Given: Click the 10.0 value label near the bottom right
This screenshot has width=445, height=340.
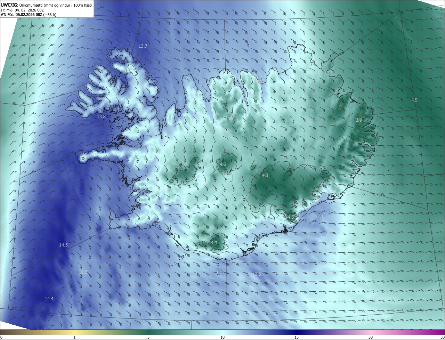Looking at the screenshot, I should [365, 318].
